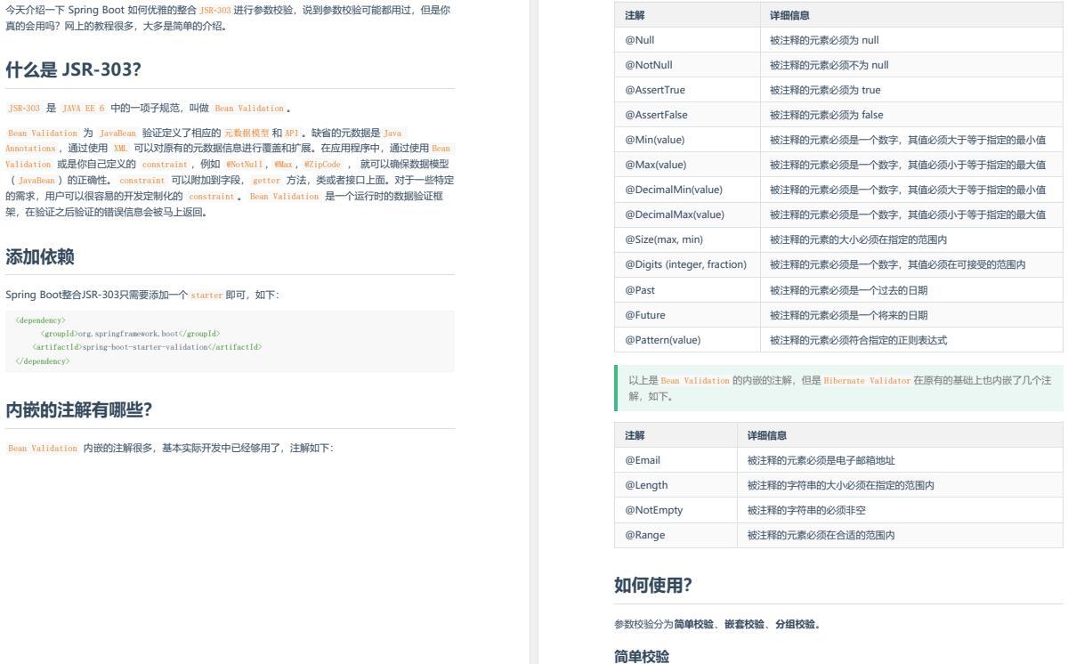This screenshot has width=1068, height=664.
Task: Select the @Null row in the annotation table
Action: 641,40
